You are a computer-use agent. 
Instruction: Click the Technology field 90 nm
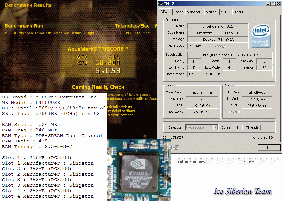click(196, 46)
